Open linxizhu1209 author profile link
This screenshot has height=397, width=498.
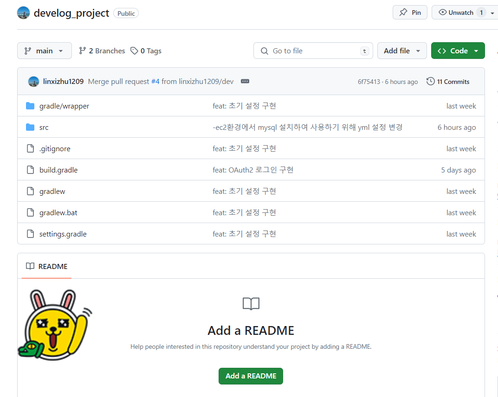[63, 82]
